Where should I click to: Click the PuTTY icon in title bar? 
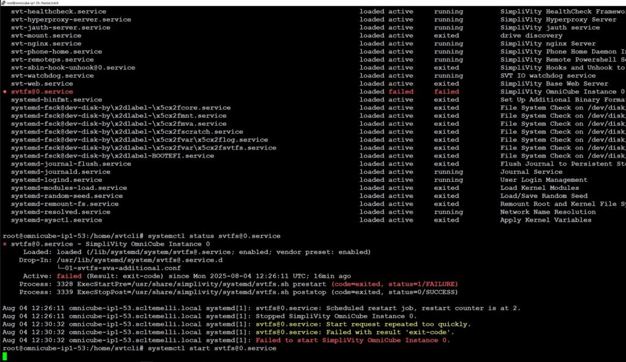3,3
